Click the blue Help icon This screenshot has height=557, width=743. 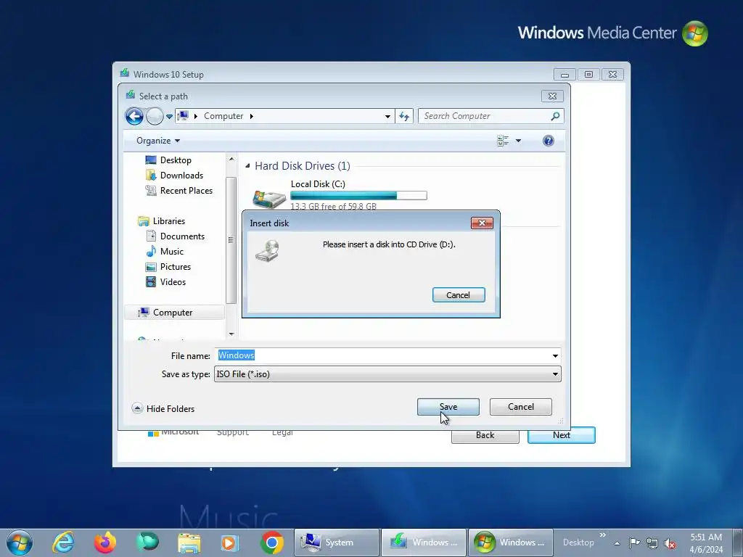pos(549,141)
